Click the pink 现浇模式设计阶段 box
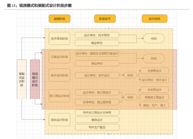Screen dimensions: 193x139 click(x=35, y=79)
